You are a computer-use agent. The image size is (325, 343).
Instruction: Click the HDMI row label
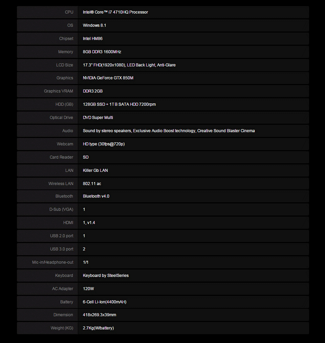coord(68,223)
